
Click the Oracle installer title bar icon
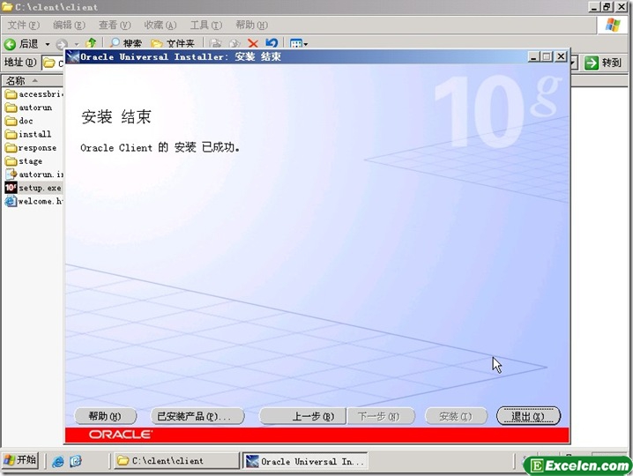click(x=72, y=57)
